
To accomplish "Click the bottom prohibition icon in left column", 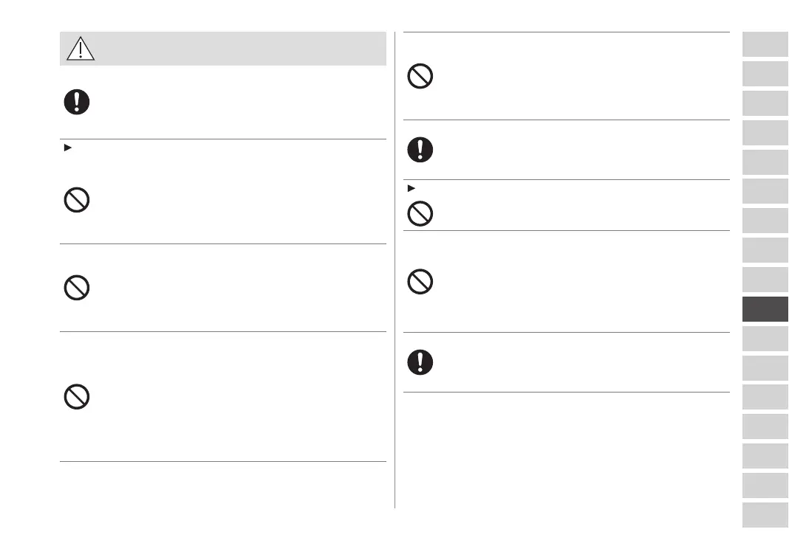I will [76, 398].
